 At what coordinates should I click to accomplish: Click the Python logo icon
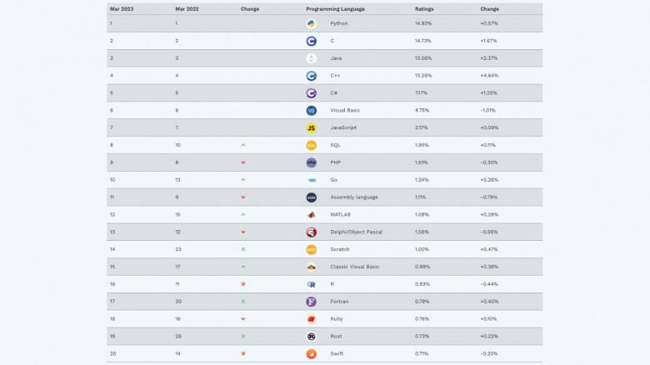click(311, 23)
